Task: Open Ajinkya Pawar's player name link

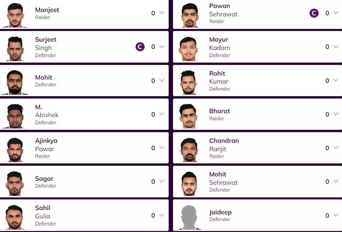Action: coord(46,145)
